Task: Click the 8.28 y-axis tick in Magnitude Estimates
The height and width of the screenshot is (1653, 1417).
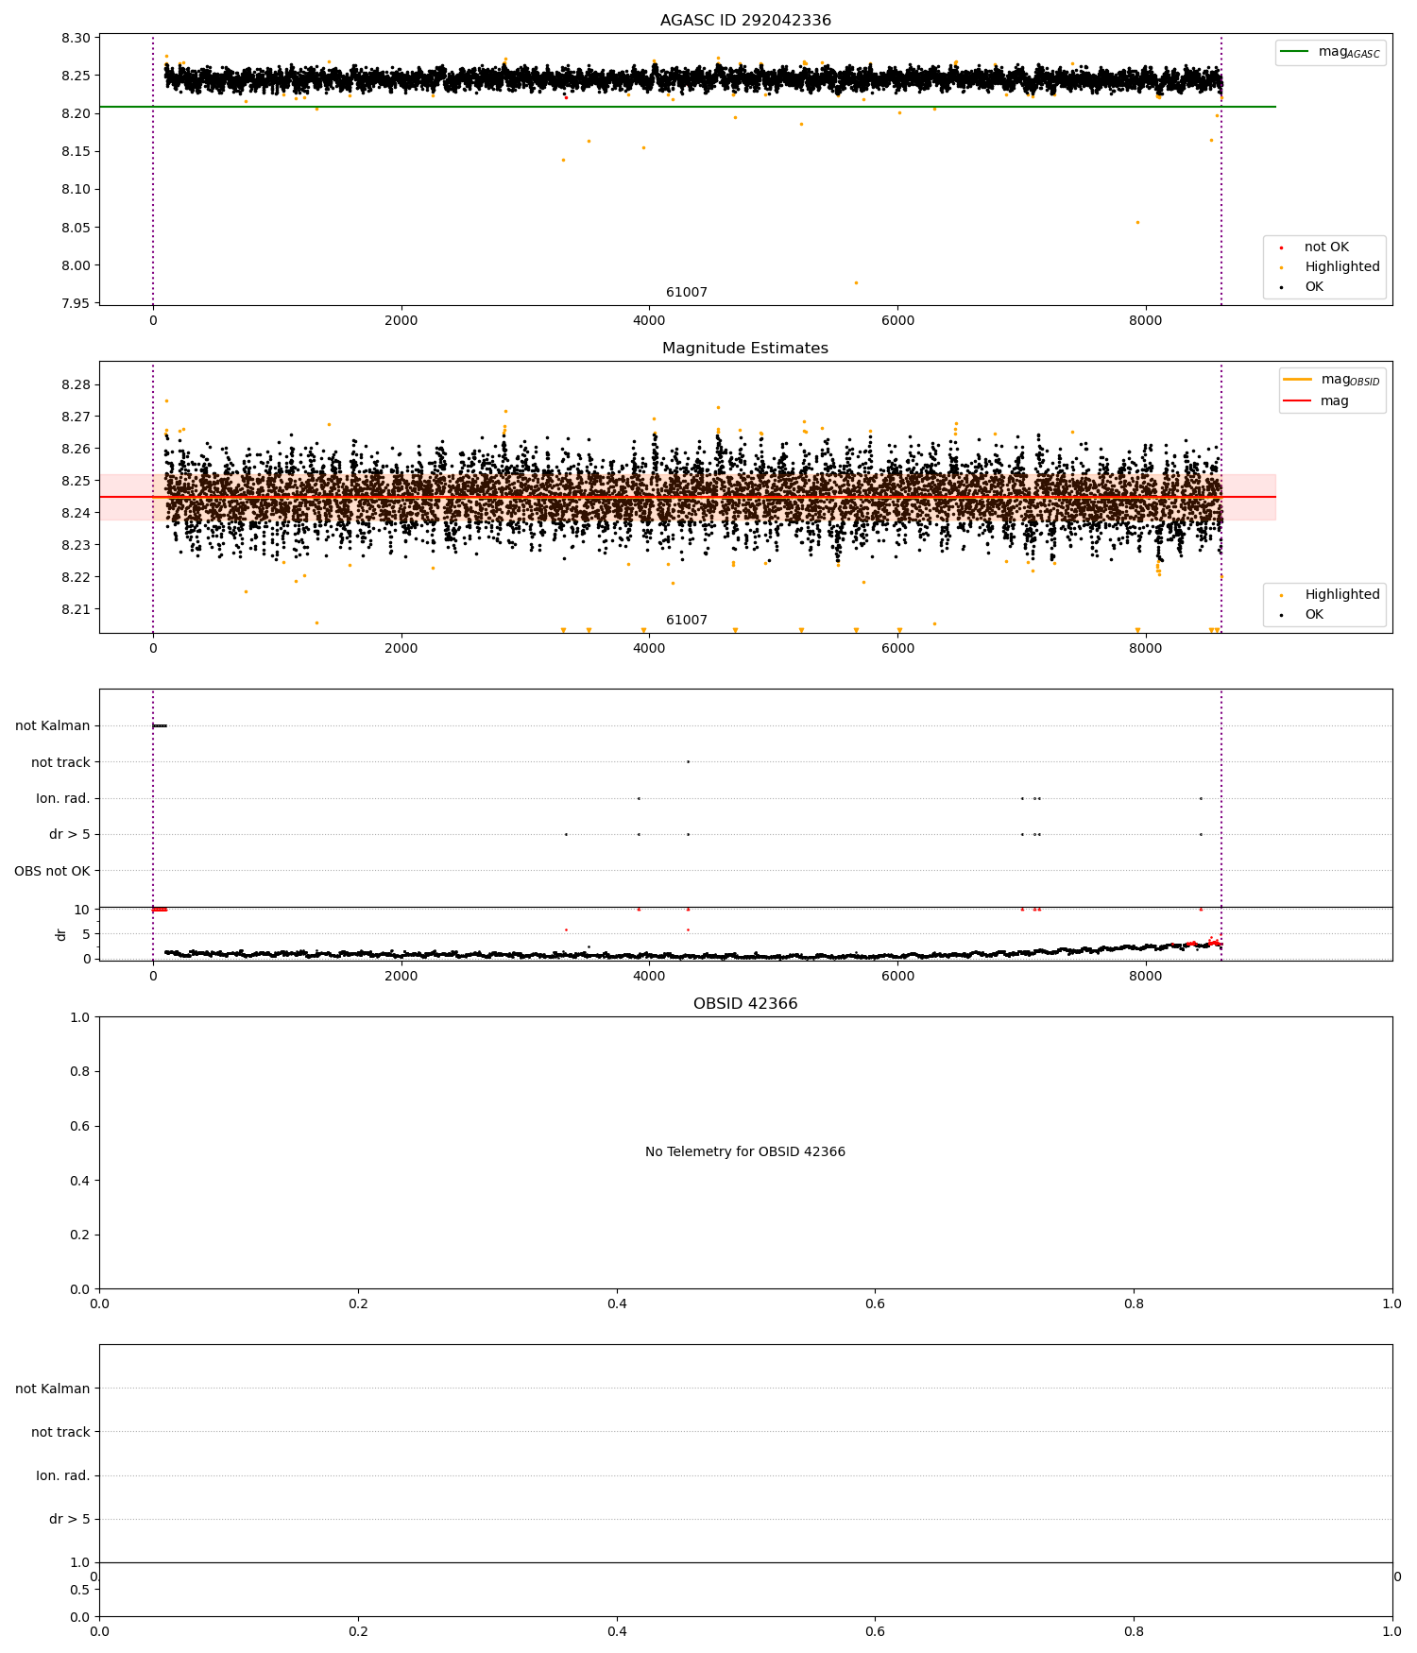Action: click(x=76, y=385)
